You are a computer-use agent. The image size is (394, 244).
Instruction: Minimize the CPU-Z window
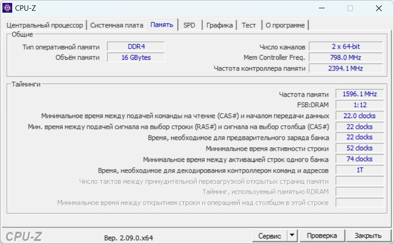pos(322,8)
